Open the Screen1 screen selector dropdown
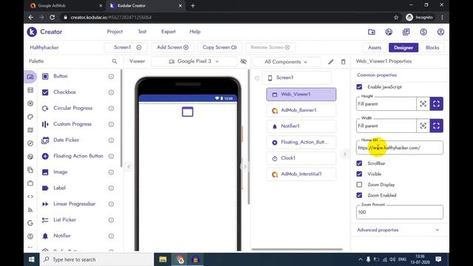Viewport: 473px width, 266px height. (126, 47)
